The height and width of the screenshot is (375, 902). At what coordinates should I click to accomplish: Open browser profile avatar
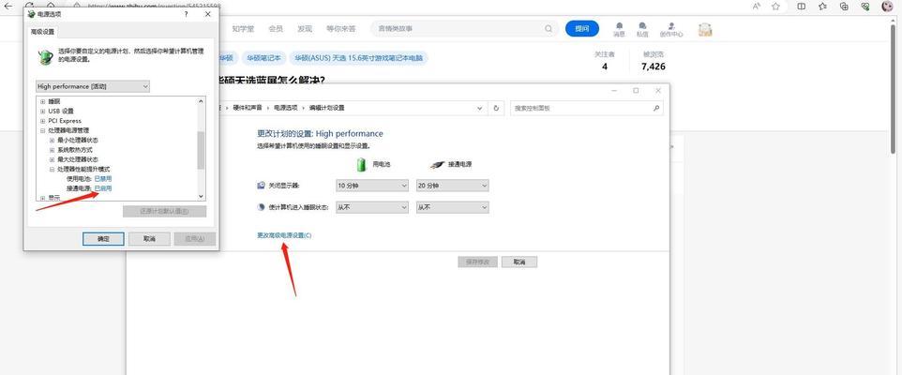pos(888,7)
